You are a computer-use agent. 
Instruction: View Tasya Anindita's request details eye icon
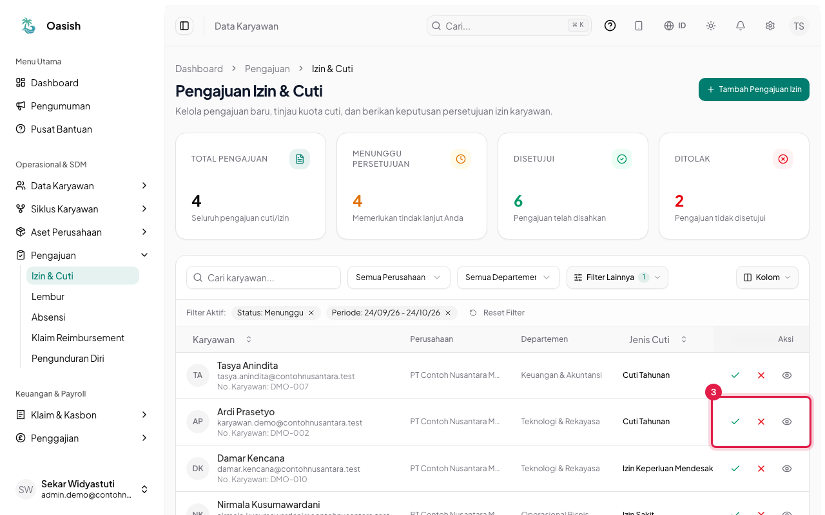point(787,375)
